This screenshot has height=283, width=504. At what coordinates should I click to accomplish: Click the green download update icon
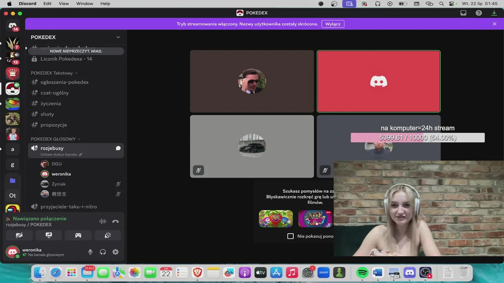(x=494, y=13)
